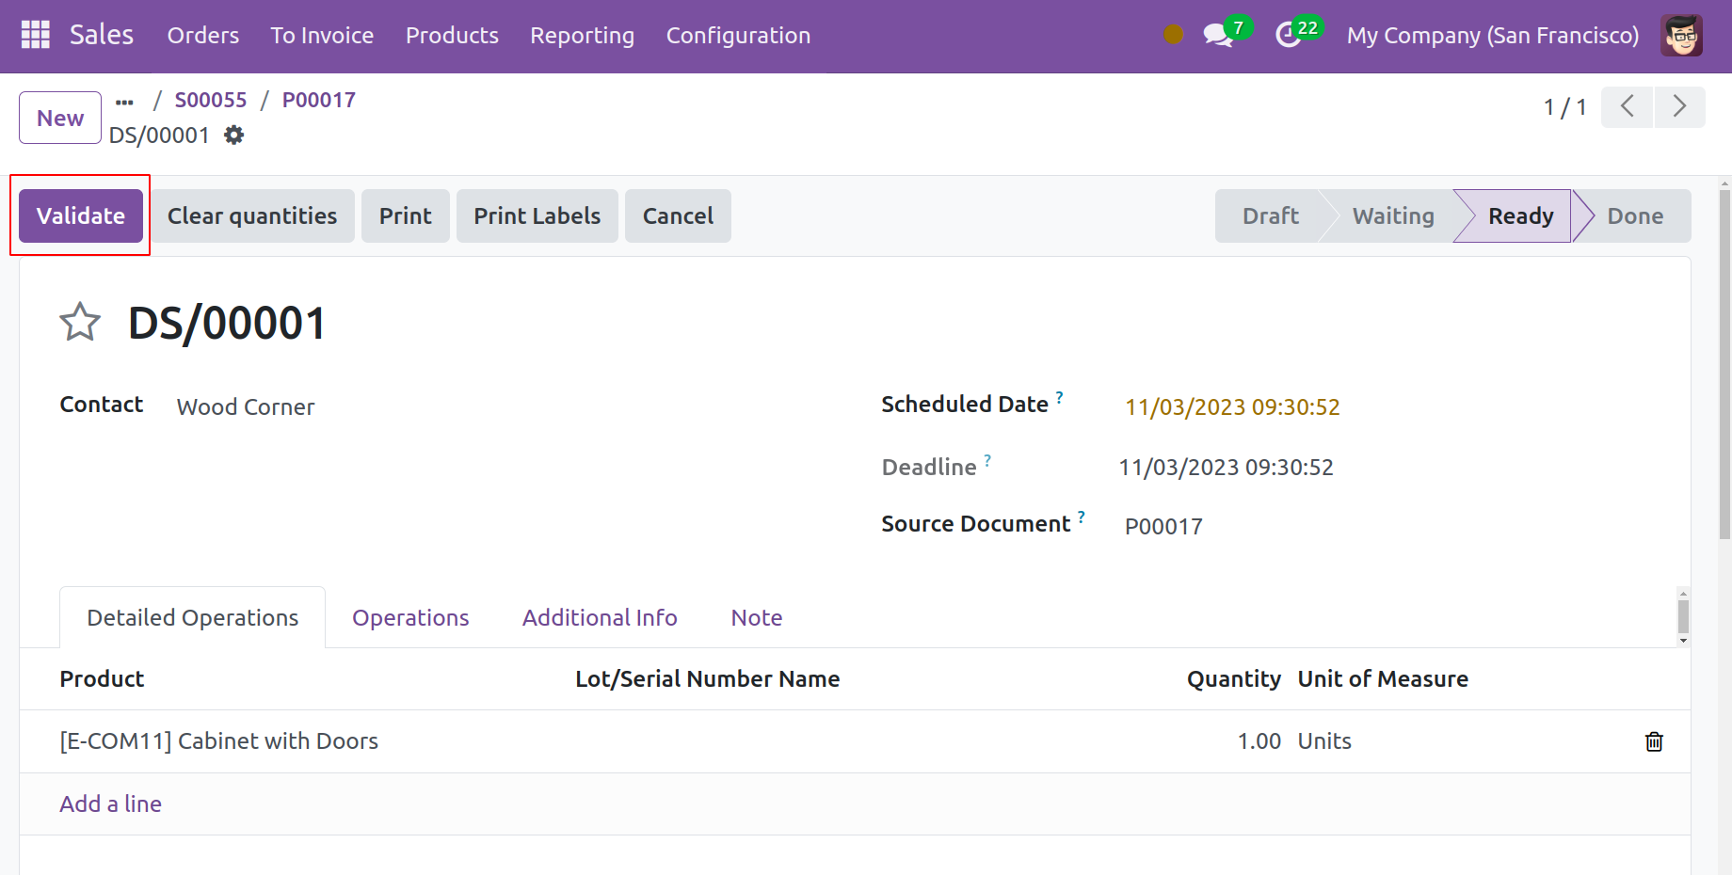Click the 1 / 1 pager counter
This screenshot has width=1732, height=875.
[1564, 107]
